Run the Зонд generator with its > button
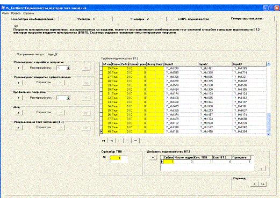Image resolution: width=280 pixels, height=198 pixels. [x=18, y=113]
